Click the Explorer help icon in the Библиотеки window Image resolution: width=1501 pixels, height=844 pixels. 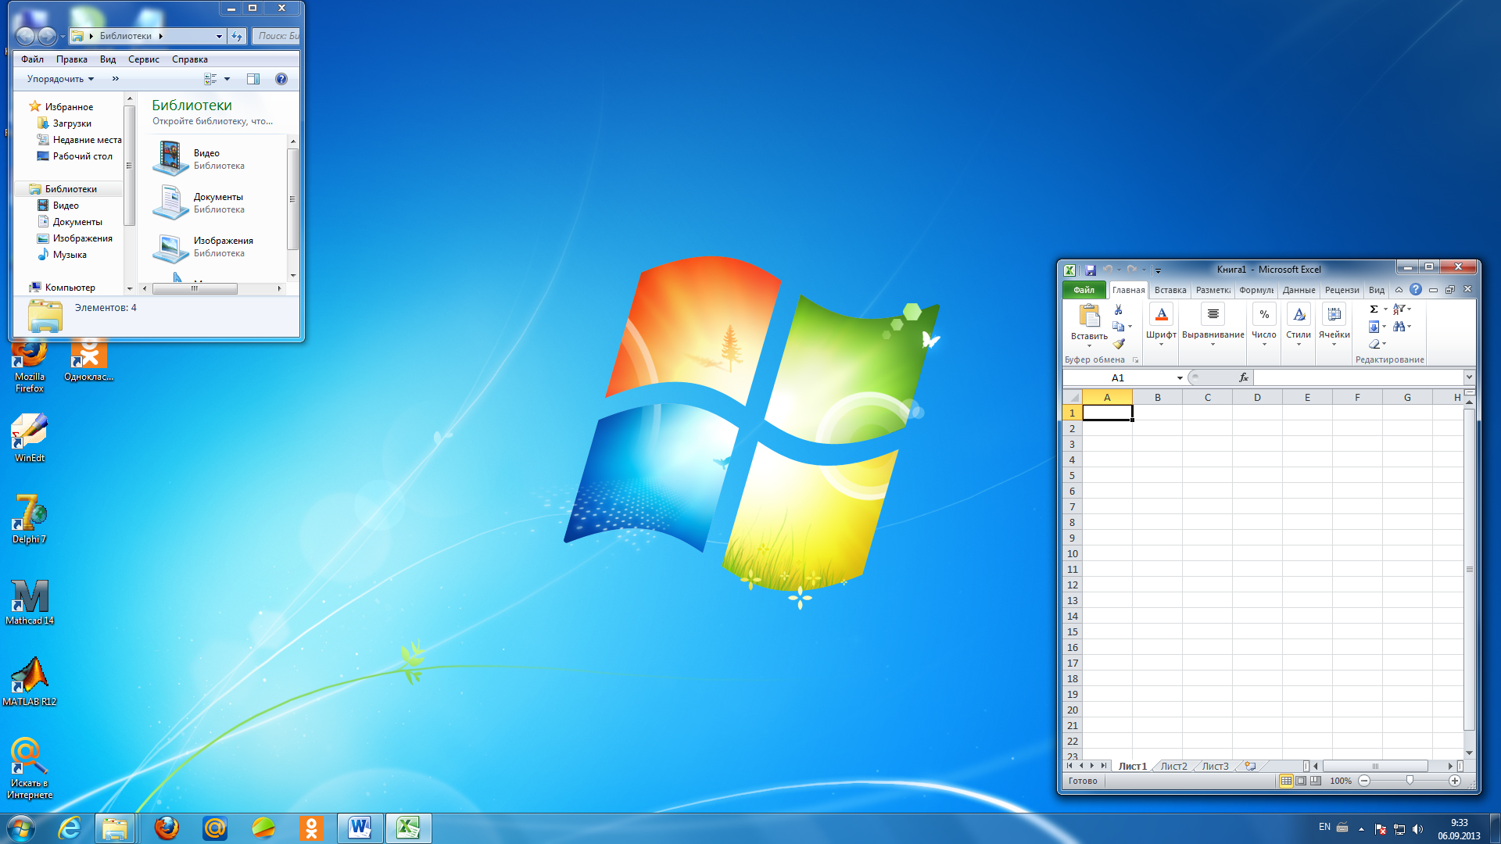tap(281, 79)
